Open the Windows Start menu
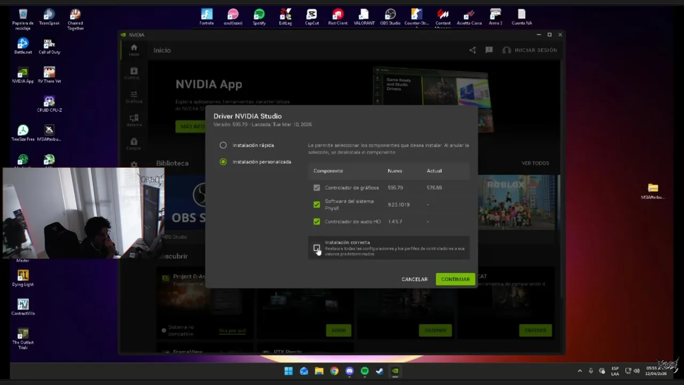 pos(289,371)
